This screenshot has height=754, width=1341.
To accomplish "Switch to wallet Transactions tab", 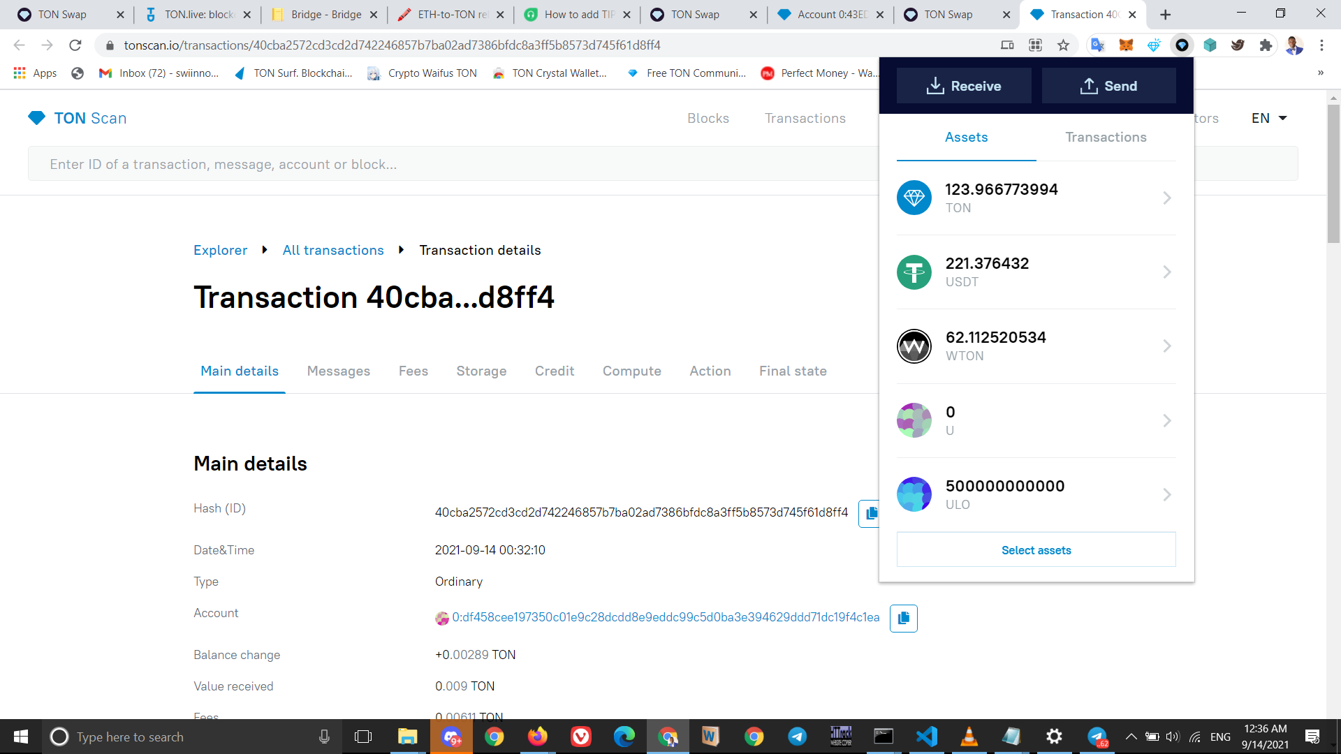I will click(x=1106, y=138).
